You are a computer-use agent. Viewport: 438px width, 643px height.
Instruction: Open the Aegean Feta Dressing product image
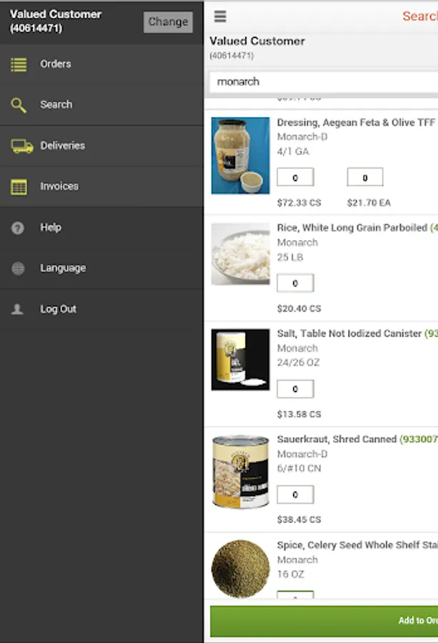click(x=240, y=156)
